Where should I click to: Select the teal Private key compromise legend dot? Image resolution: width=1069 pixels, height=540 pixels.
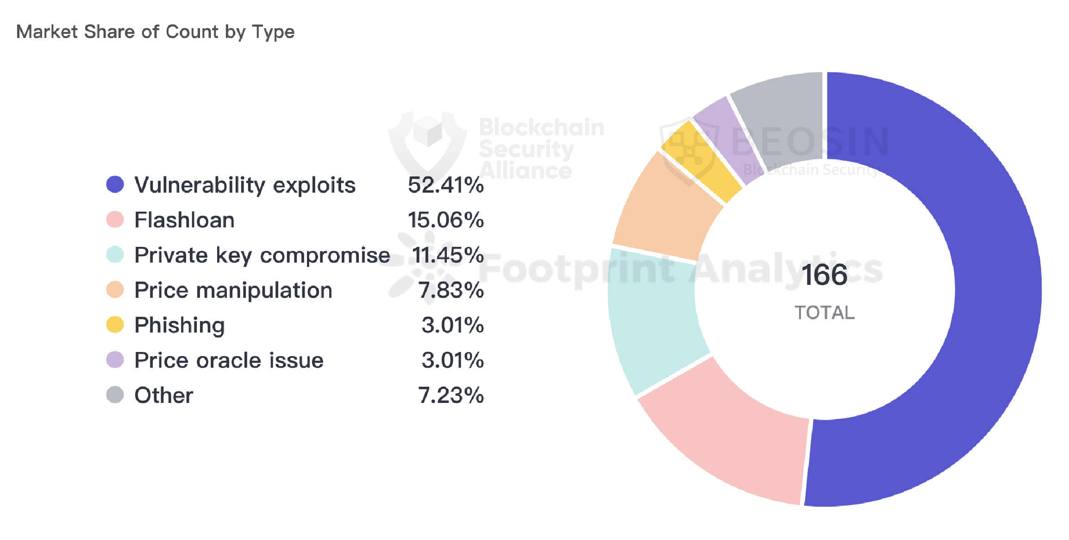[115, 255]
